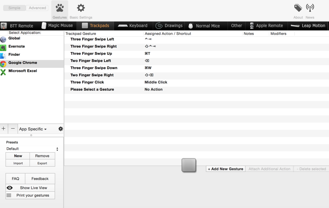Open the Magic Mouse tab
The image size is (329, 208).
tap(57, 26)
